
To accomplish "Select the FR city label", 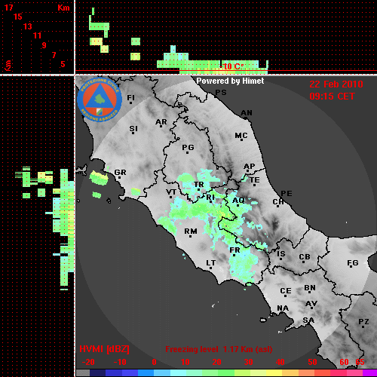I will (234, 250).
